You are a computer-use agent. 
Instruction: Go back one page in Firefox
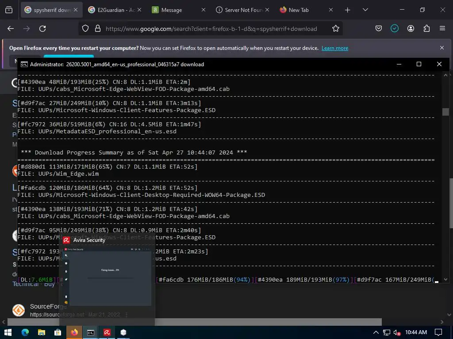coord(11,29)
